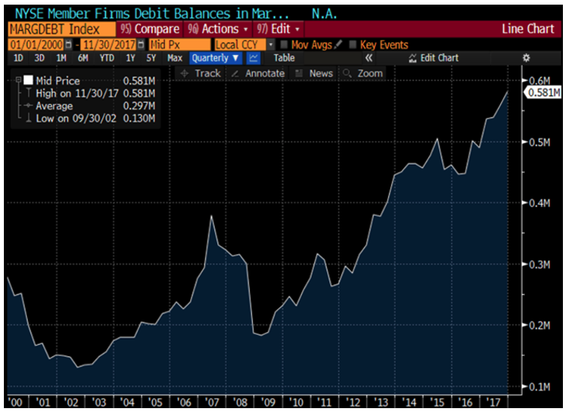The width and height of the screenshot is (566, 412).
Task: Enable the Key Events checkbox
Action: coord(353,44)
